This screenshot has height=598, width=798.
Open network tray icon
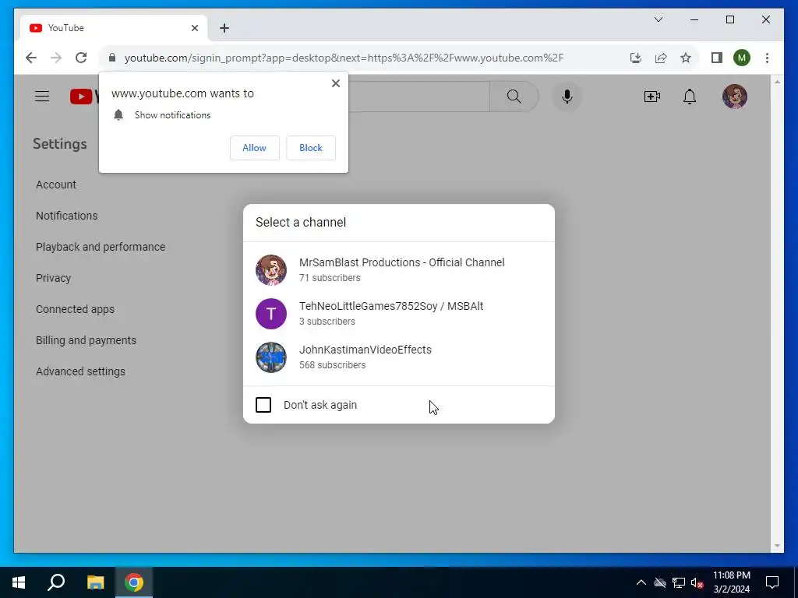679,582
